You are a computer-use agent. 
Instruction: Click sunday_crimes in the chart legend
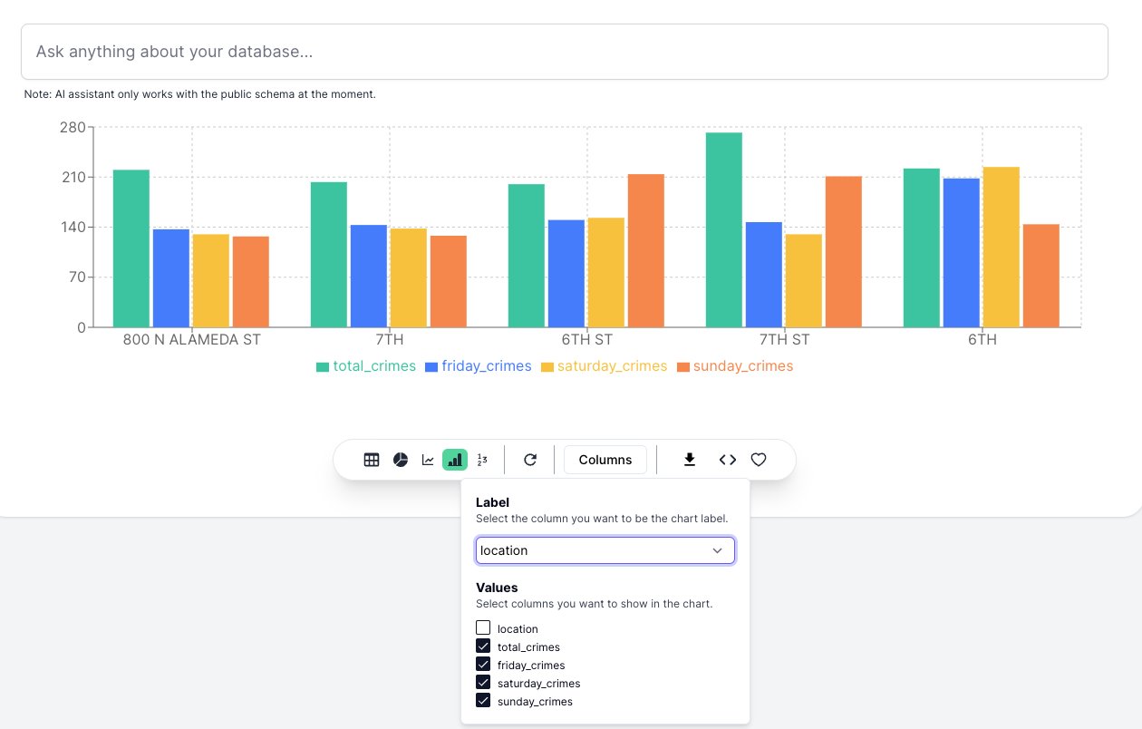point(734,366)
